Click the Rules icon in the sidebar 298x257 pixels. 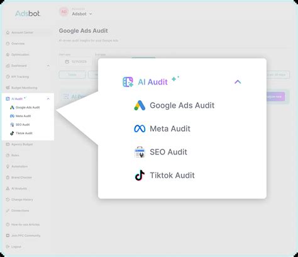(8, 155)
